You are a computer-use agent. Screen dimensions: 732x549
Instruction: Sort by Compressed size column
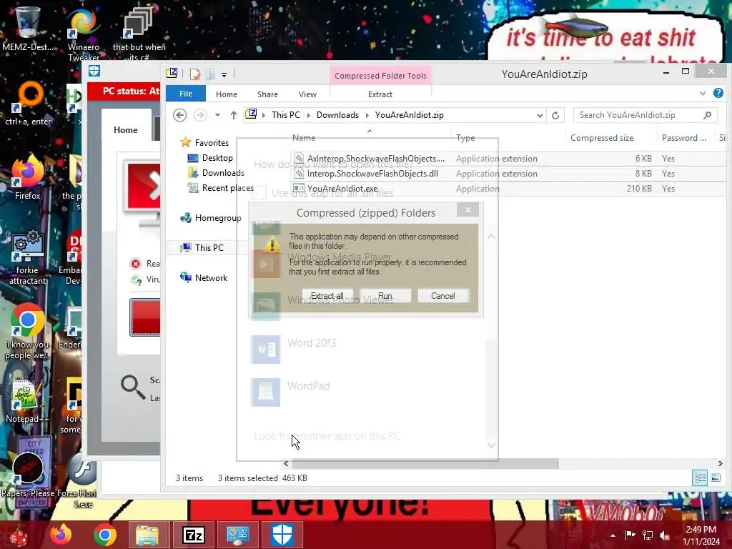(x=602, y=138)
